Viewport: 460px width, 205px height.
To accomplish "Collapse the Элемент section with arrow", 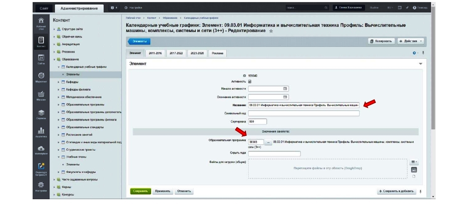I will [x=421, y=64].
